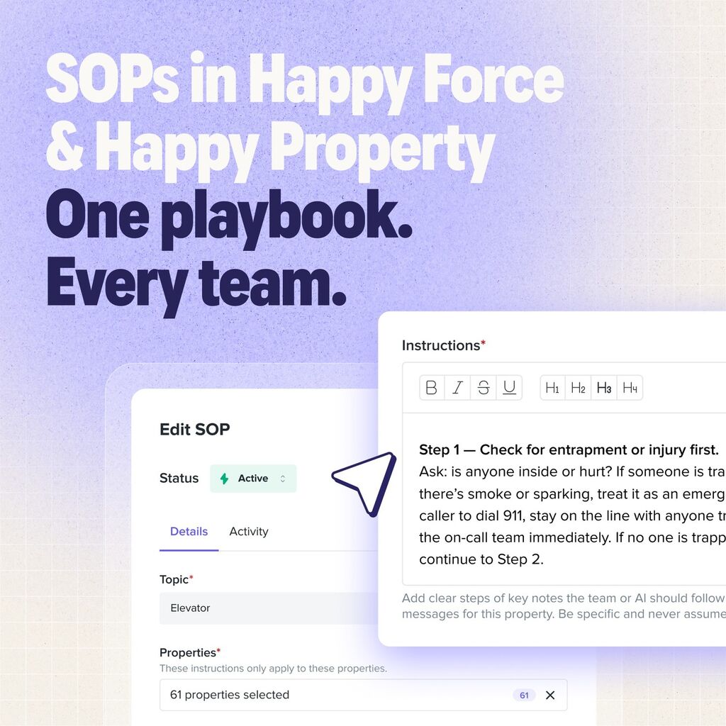This screenshot has width=726, height=726.
Task: Click into the Instructions text editor
Action: (564, 499)
